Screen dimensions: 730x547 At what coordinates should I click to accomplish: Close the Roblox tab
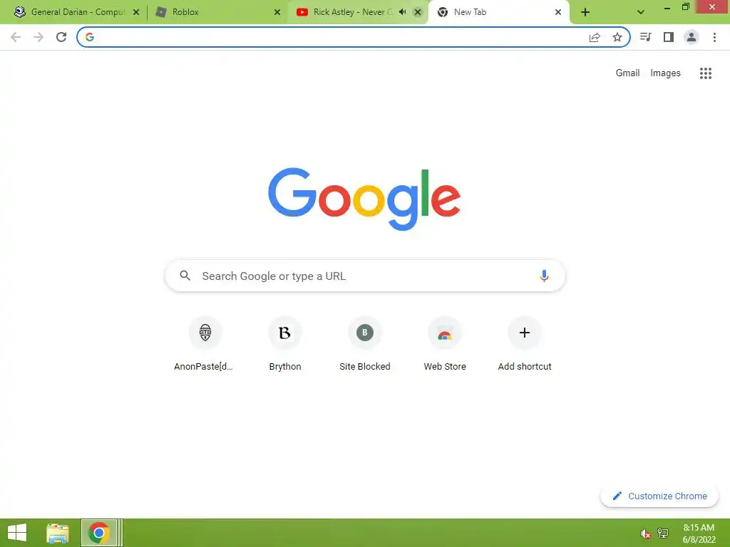pyautogui.click(x=277, y=12)
